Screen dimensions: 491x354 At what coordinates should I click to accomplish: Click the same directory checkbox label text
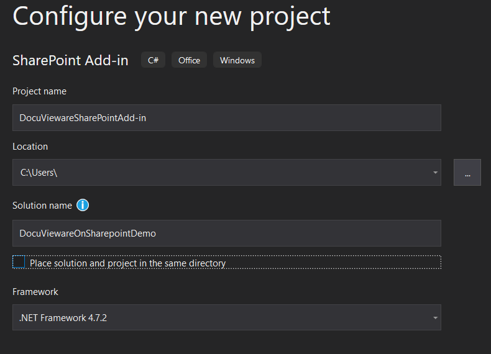(x=128, y=263)
